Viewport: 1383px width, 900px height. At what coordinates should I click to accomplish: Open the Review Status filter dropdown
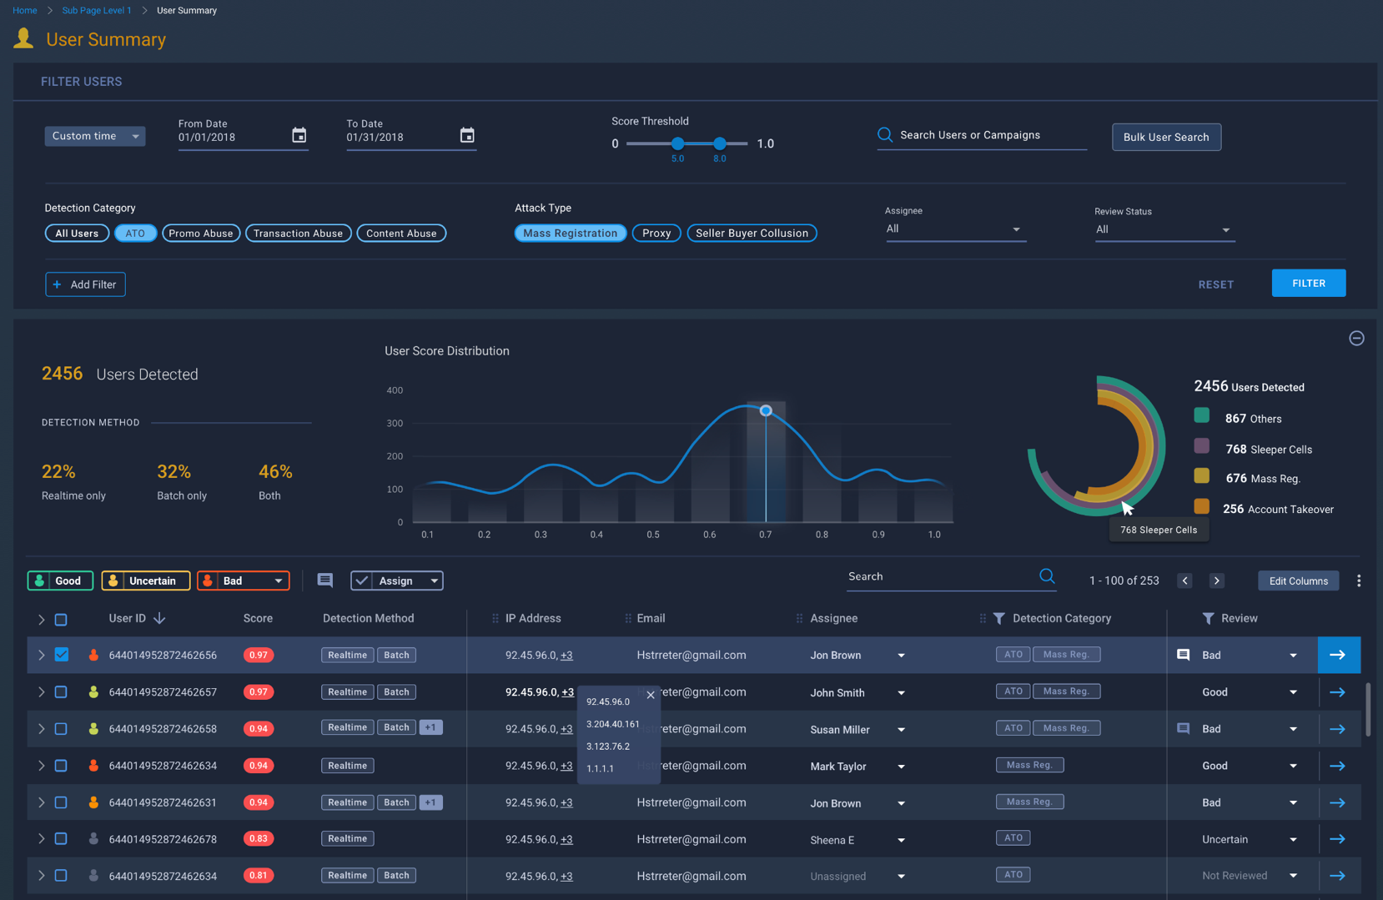[1164, 229]
